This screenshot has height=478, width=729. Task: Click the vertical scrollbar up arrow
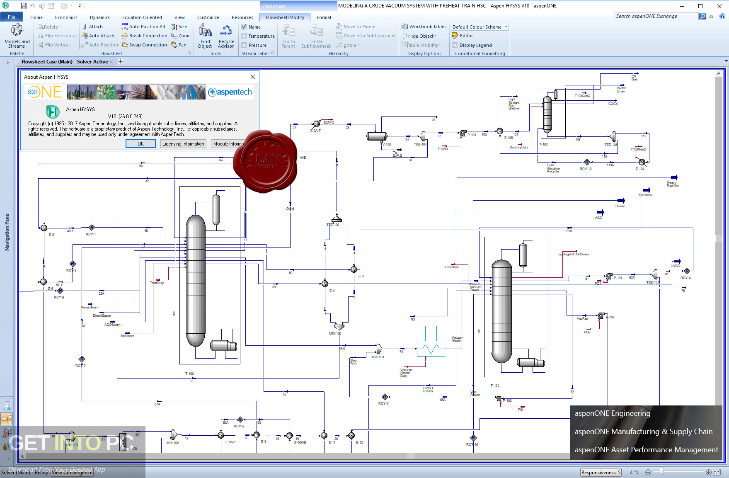719,73
